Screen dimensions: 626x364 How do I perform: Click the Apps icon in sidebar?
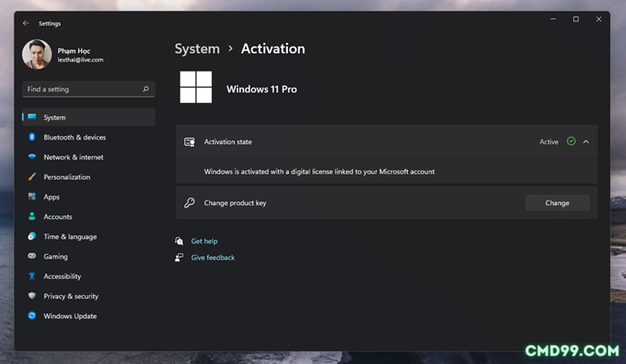pyautogui.click(x=32, y=197)
